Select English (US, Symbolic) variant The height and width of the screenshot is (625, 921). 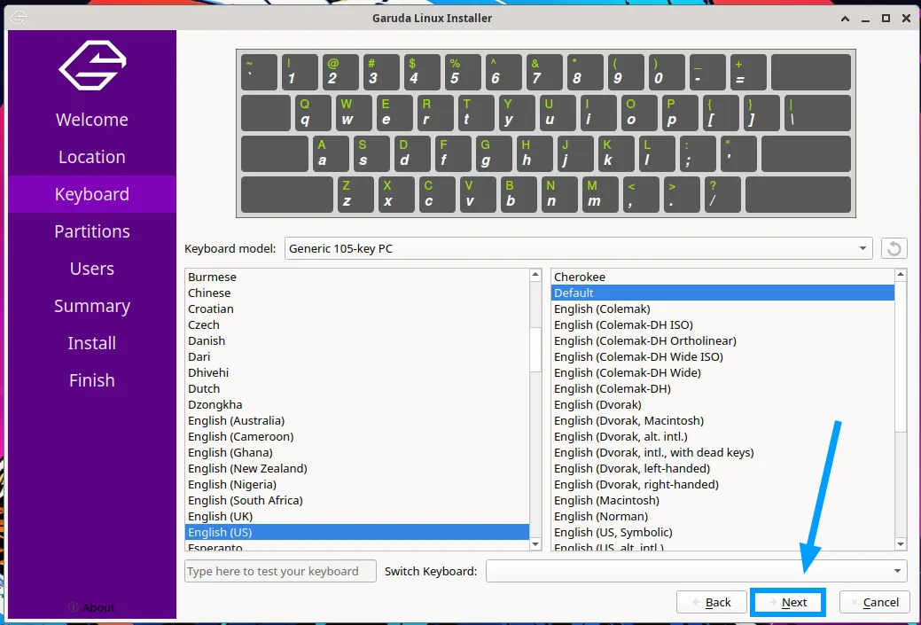[722, 532]
